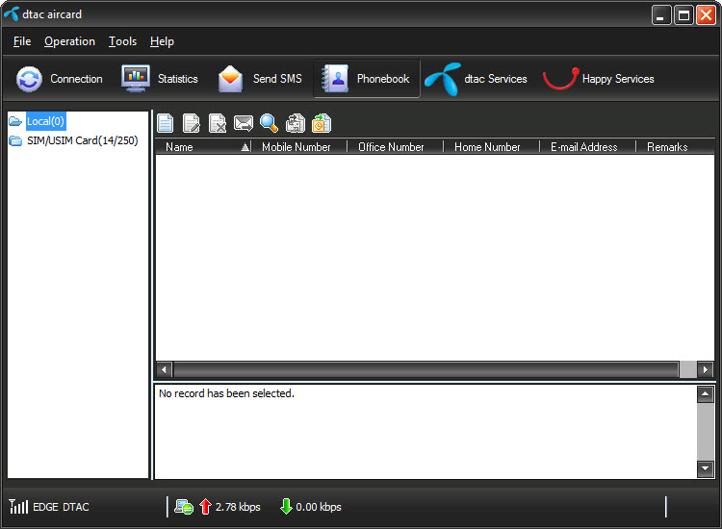This screenshot has width=722, height=529.
Task: Open the Tools menu
Action: pyautogui.click(x=122, y=41)
